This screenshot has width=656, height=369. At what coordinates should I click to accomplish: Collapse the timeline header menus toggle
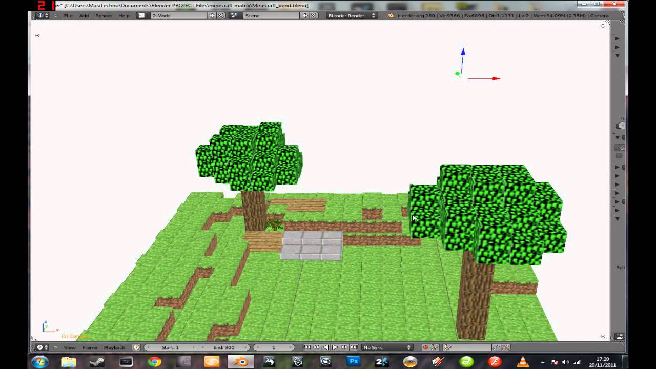[55, 347]
